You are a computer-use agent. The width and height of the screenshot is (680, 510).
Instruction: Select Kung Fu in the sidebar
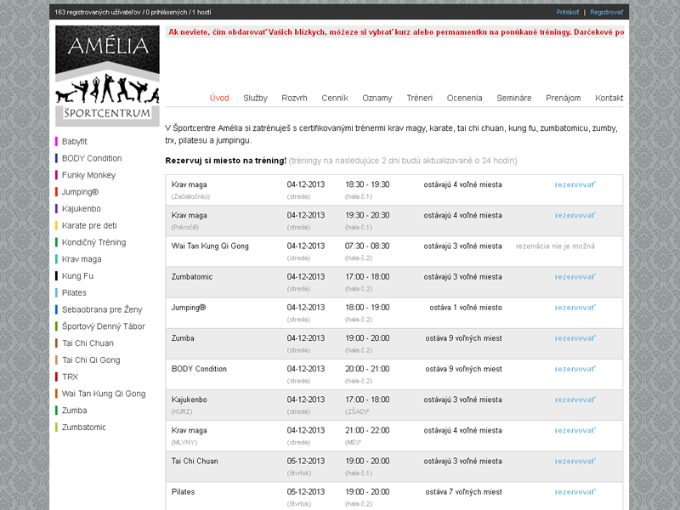[77, 275]
